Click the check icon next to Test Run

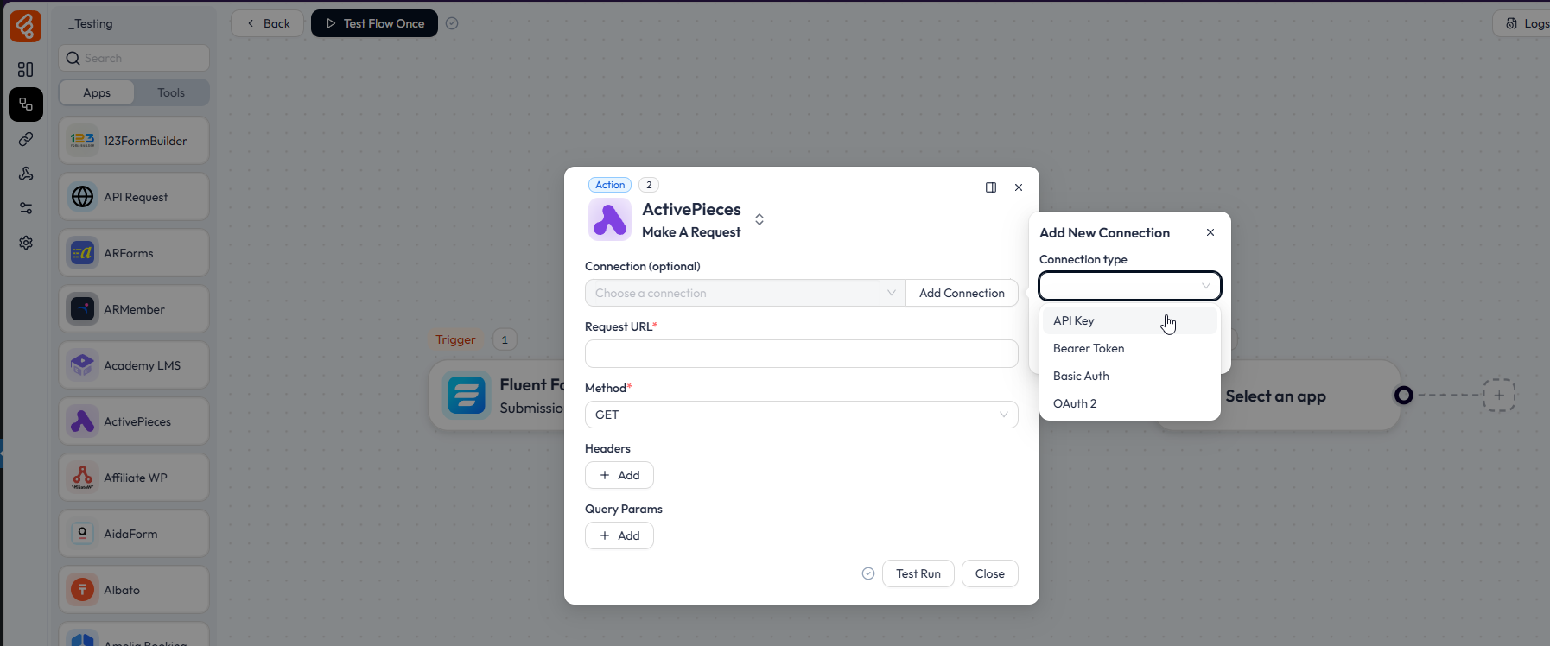pos(868,573)
